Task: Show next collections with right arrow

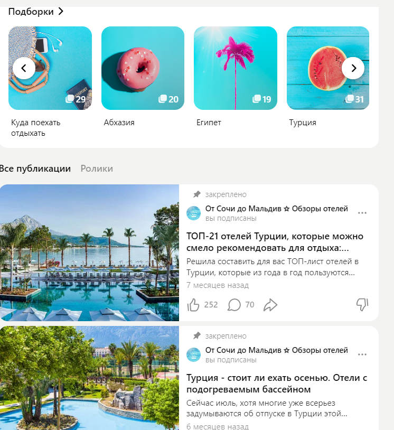Action: pos(353,68)
